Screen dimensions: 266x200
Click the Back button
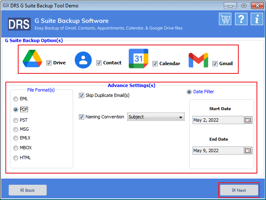(x=28, y=190)
